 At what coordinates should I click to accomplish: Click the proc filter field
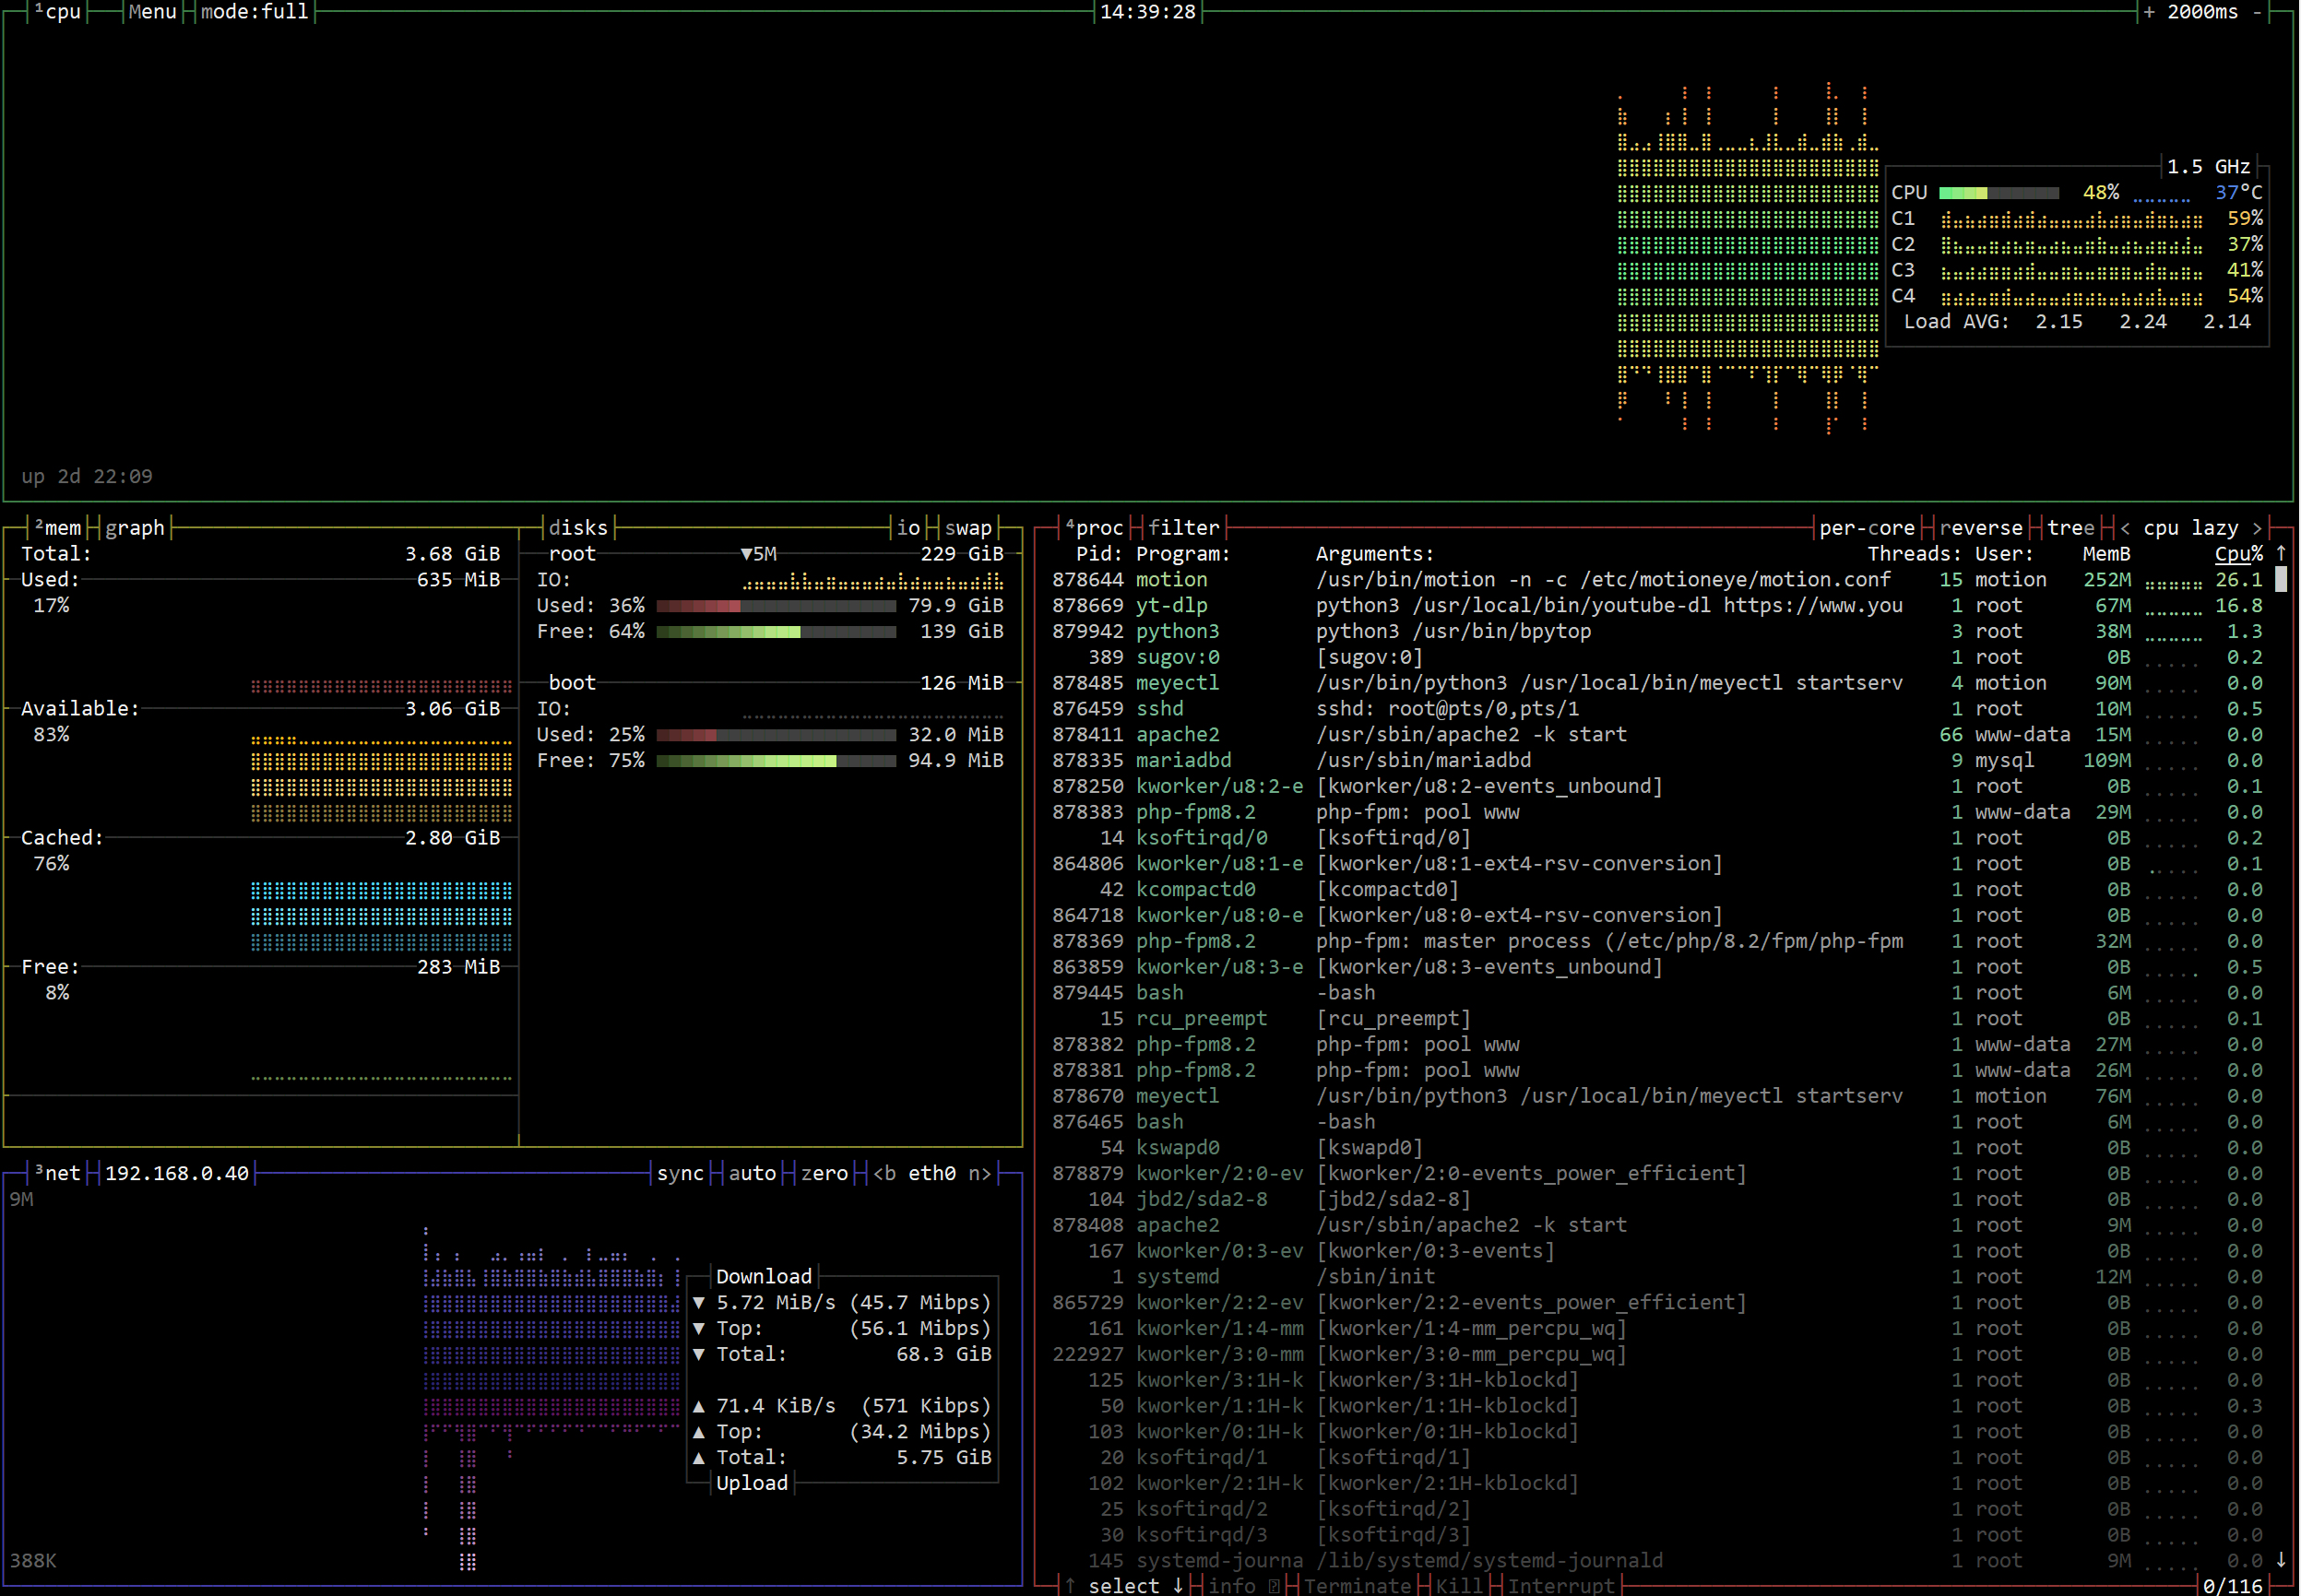point(1184,528)
